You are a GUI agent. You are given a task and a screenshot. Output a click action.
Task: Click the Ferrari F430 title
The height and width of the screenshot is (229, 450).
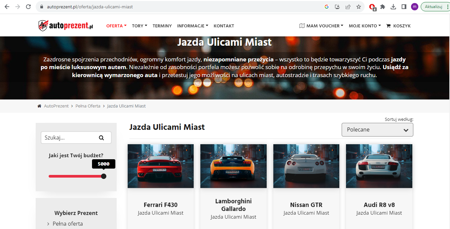click(x=161, y=205)
